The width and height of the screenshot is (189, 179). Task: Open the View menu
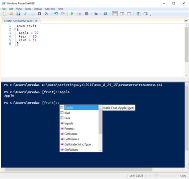[19, 9]
